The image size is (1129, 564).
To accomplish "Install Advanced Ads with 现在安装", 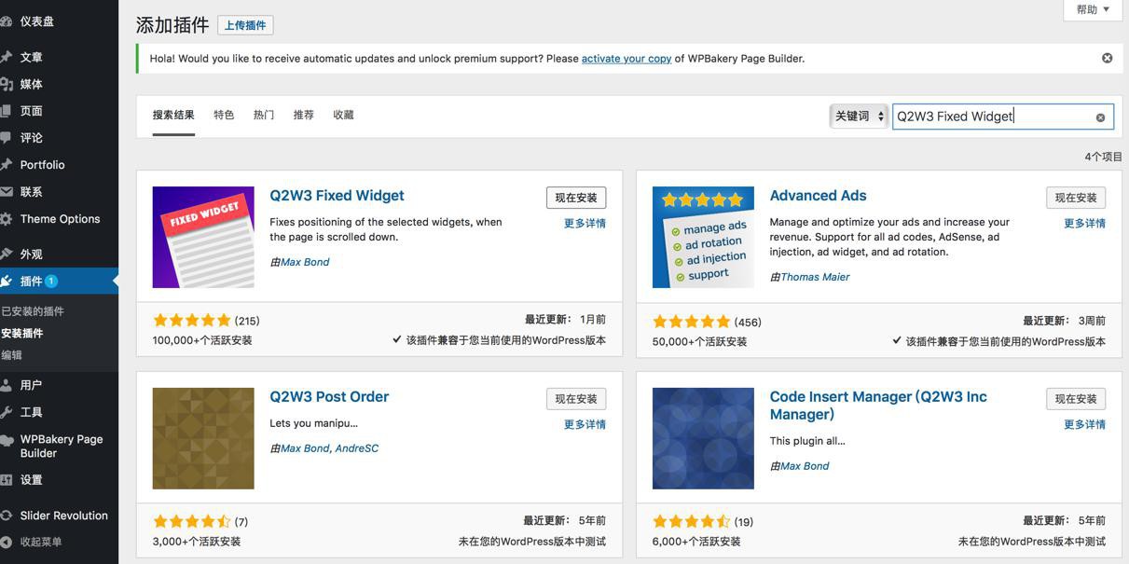I will (1076, 198).
